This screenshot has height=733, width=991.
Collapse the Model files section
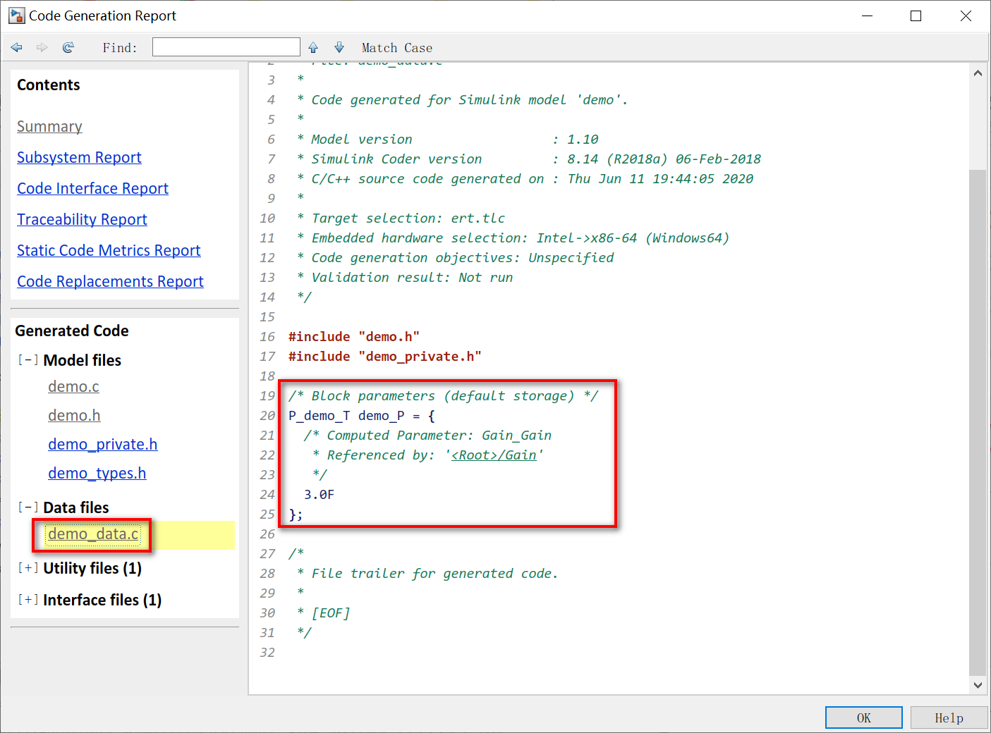click(x=28, y=359)
